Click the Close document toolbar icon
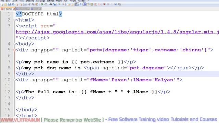This screenshot has height=123, width=219. [x=17, y=4]
